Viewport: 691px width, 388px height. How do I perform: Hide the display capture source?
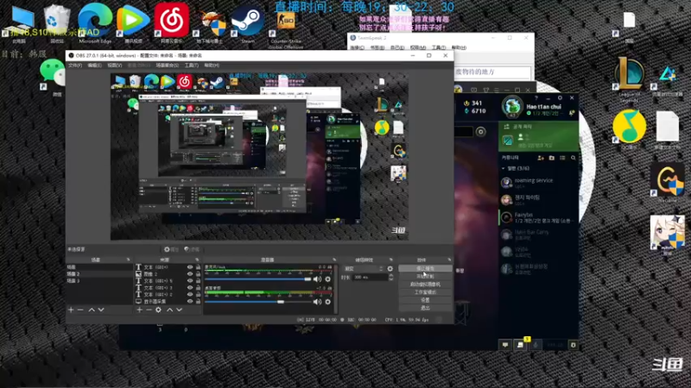coord(190,301)
